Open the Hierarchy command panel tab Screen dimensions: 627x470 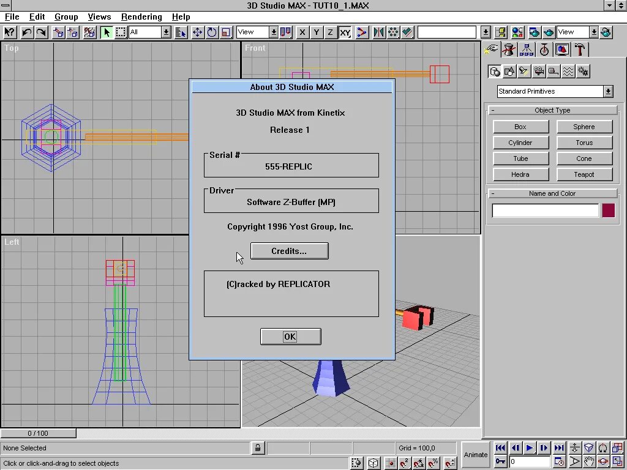point(526,50)
